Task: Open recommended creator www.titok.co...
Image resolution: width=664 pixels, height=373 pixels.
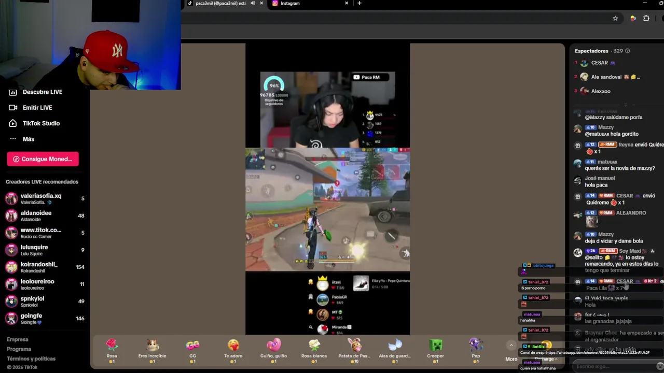Action: [x=45, y=233]
